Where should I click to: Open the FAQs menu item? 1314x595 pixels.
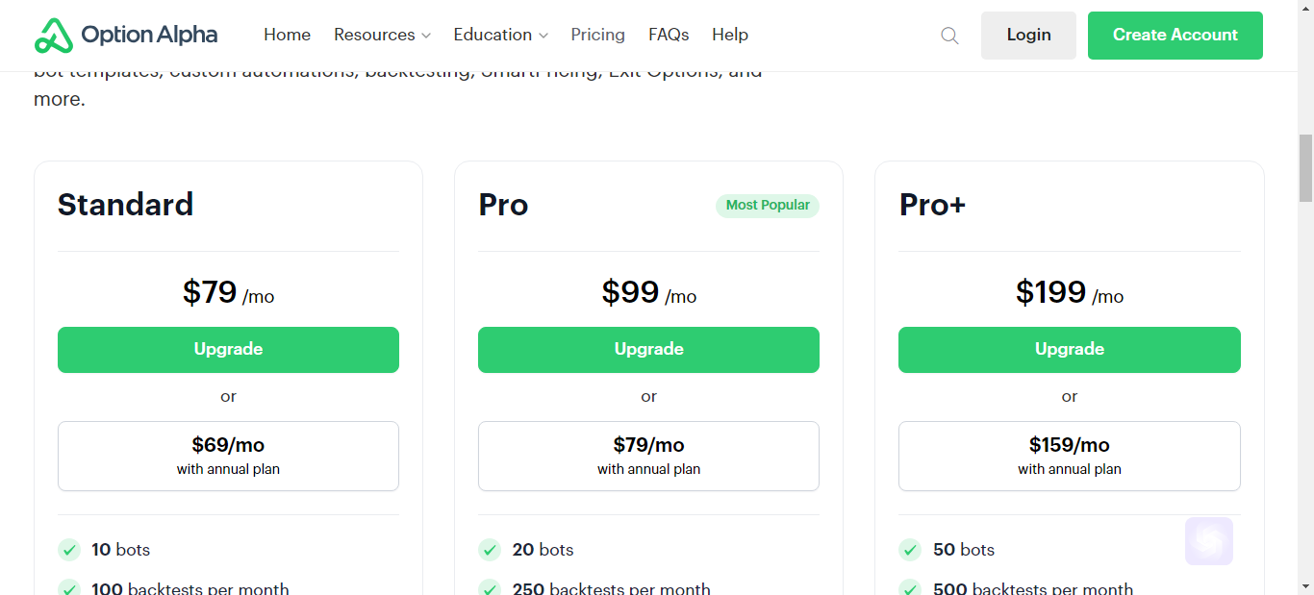pyautogui.click(x=669, y=35)
